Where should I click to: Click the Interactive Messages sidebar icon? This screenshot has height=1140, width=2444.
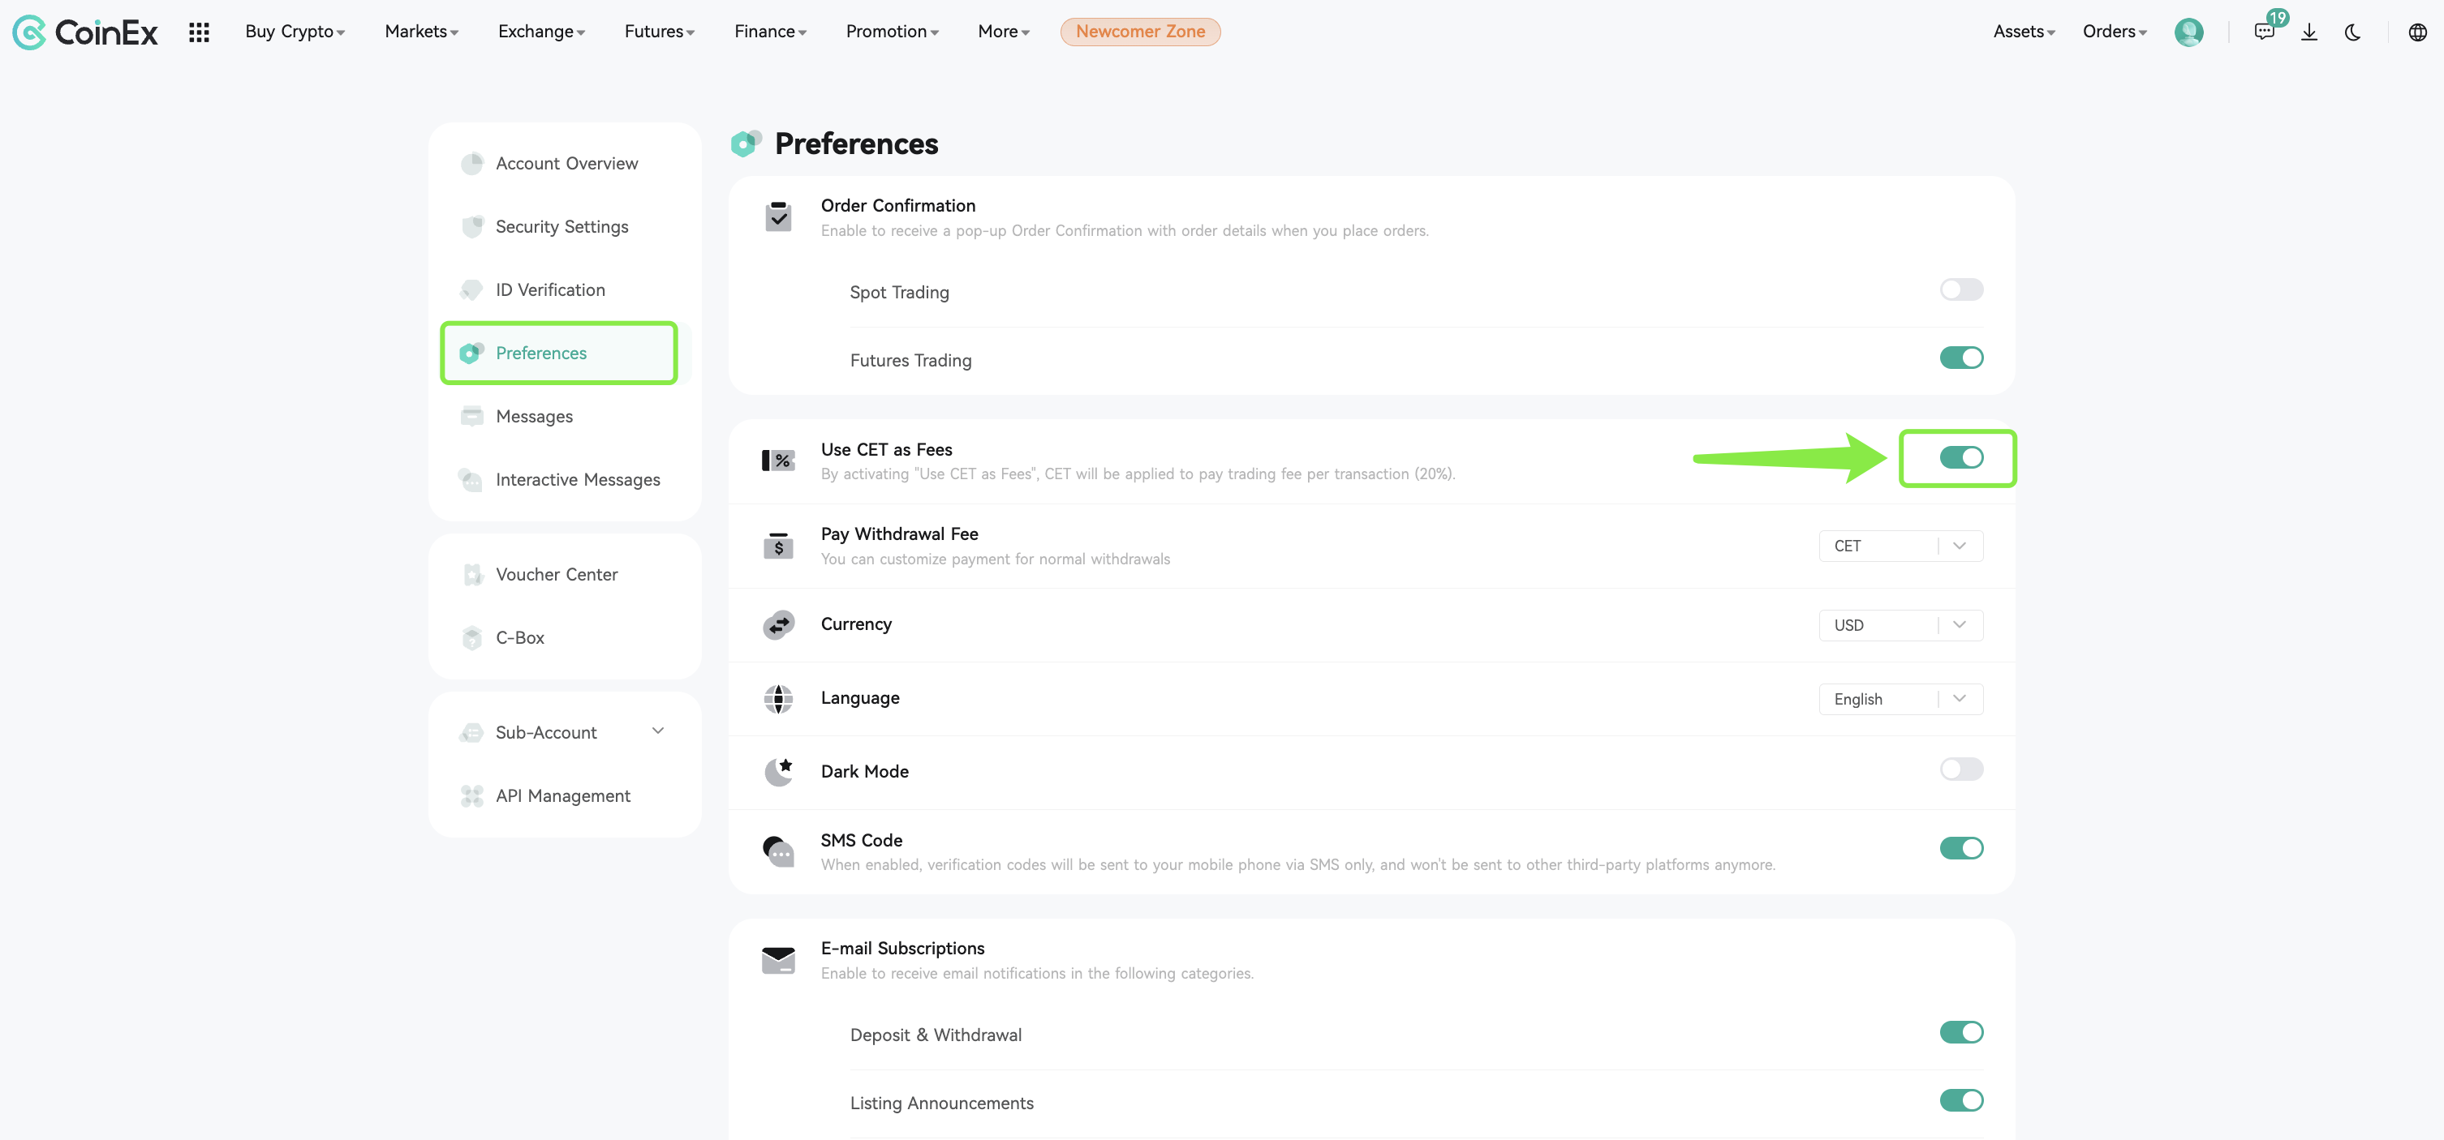(471, 480)
